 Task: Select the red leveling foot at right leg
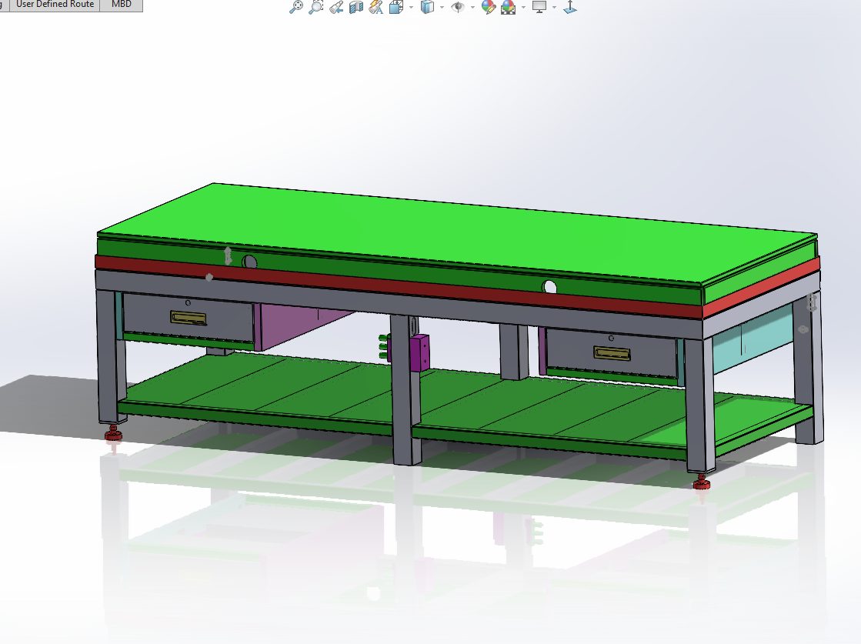pos(701,482)
